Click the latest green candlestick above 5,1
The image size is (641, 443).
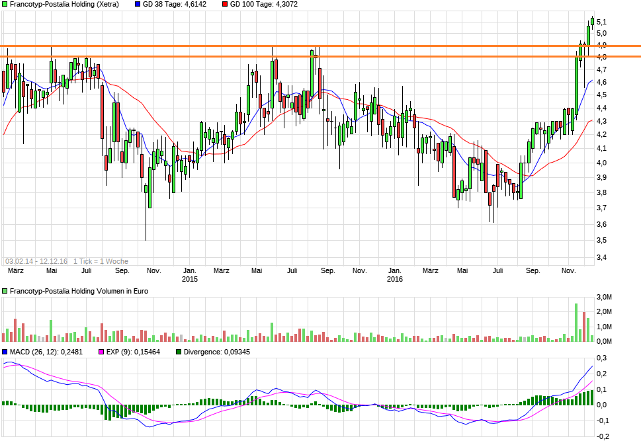(592, 22)
